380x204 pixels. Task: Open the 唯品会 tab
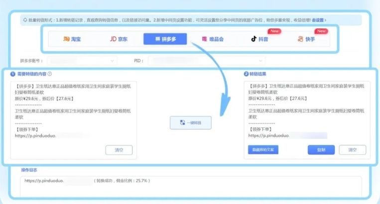(213, 39)
